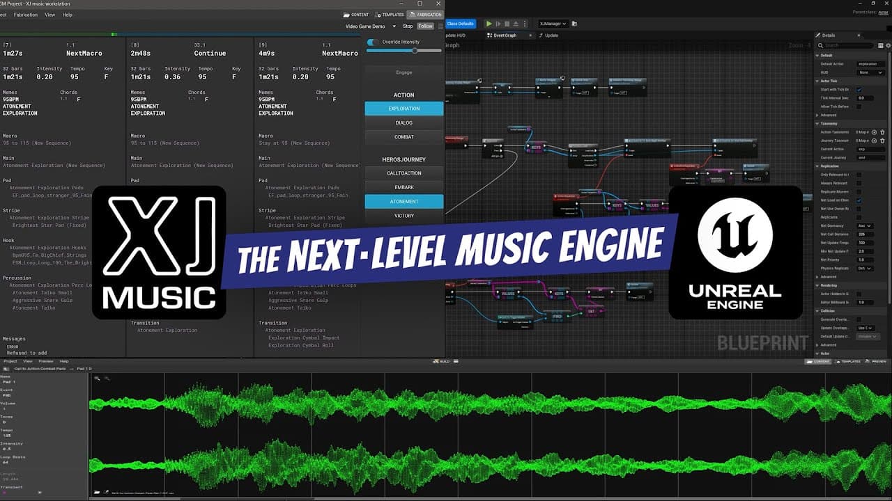Click the Unreal advance frame icon
The image size is (892, 501).
point(499,24)
